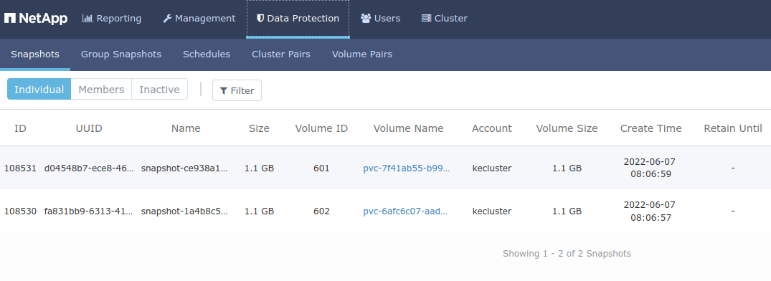Click UUID fa831bb9-6313-41...
771x281 pixels.
pyautogui.click(x=88, y=211)
